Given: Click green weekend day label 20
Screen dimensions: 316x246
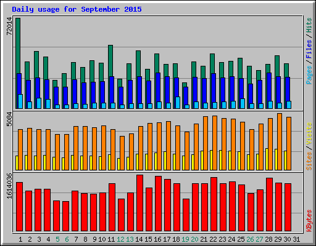Looking at the screenshot, I should click(194, 239).
